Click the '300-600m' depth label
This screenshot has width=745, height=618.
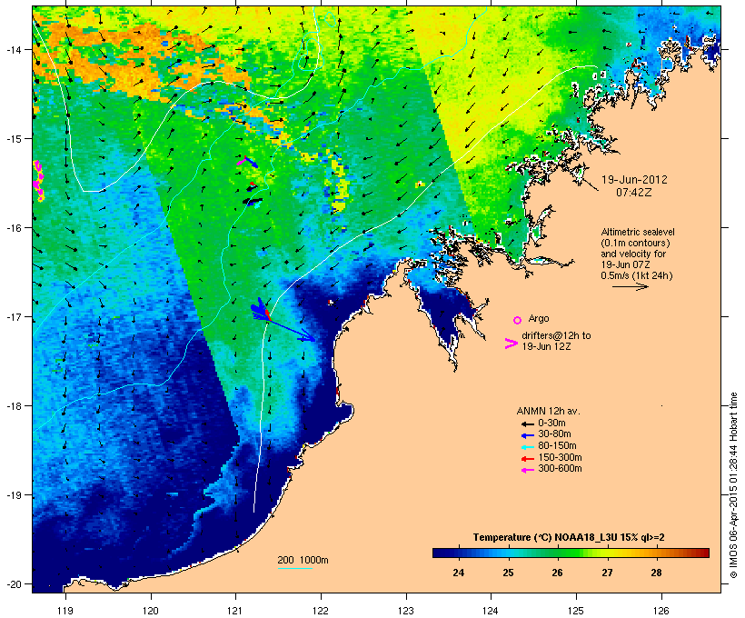tap(560, 469)
